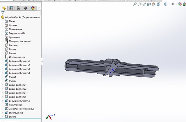Select Материал <не указан> in tree

click(20, 41)
